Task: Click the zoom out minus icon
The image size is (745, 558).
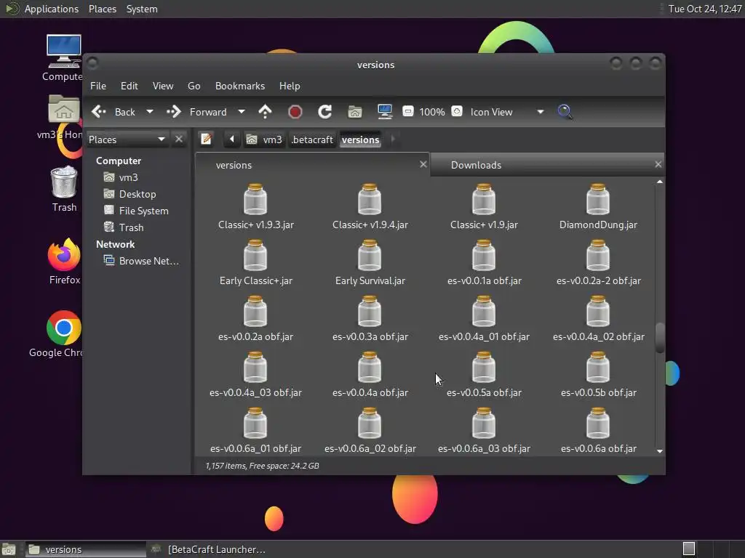Action: tap(408, 112)
